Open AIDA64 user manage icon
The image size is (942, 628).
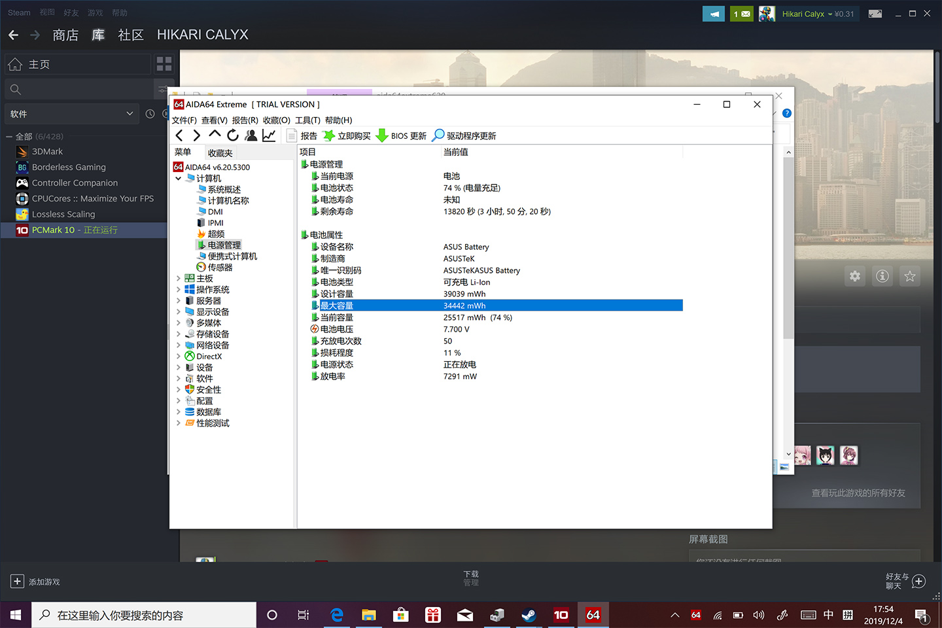[x=251, y=135]
